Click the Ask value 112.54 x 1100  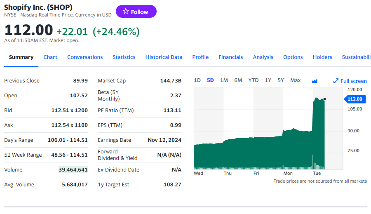[x=70, y=125]
